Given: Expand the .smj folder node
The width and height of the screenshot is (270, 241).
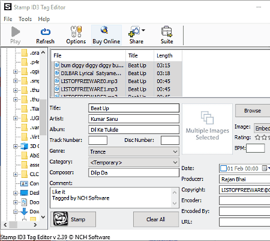Looking at the screenshot, I should coord(16,81).
